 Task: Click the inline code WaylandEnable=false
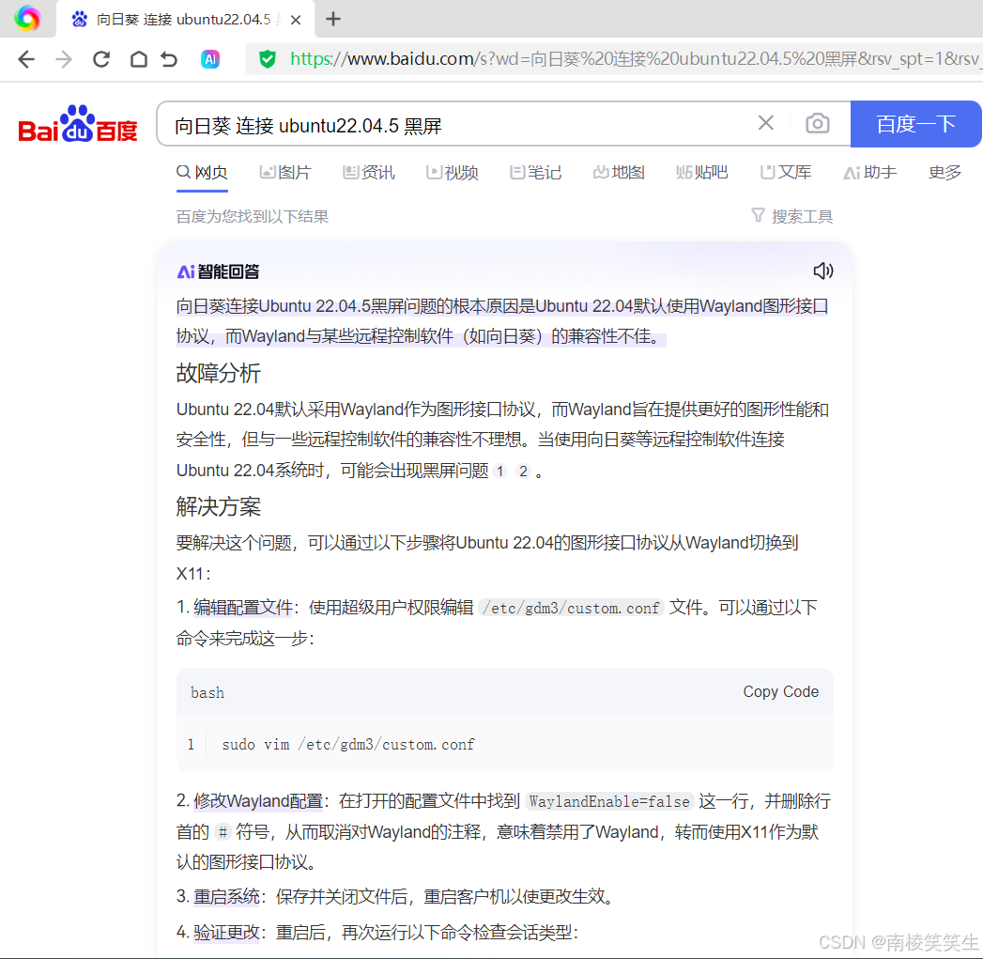coord(609,801)
